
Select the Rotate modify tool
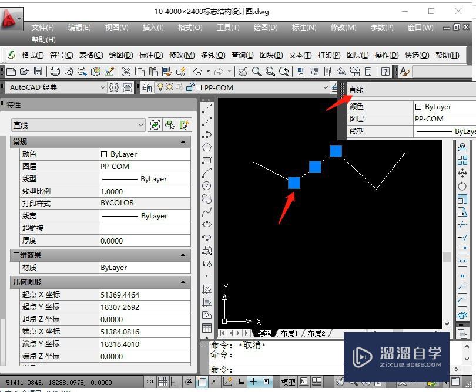pos(462,186)
